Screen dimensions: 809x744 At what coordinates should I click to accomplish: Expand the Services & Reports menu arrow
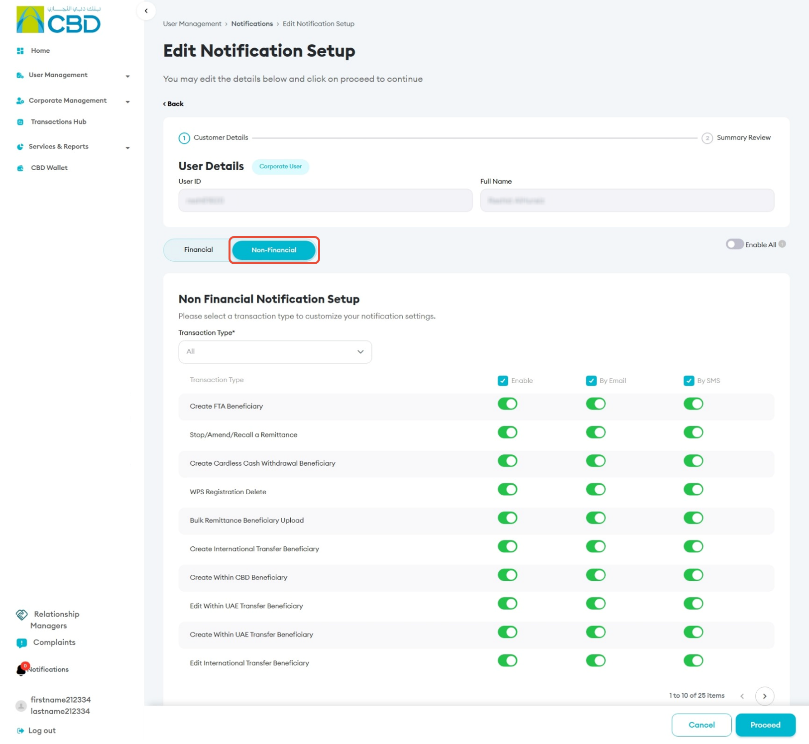pyautogui.click(x=127, y=148)
